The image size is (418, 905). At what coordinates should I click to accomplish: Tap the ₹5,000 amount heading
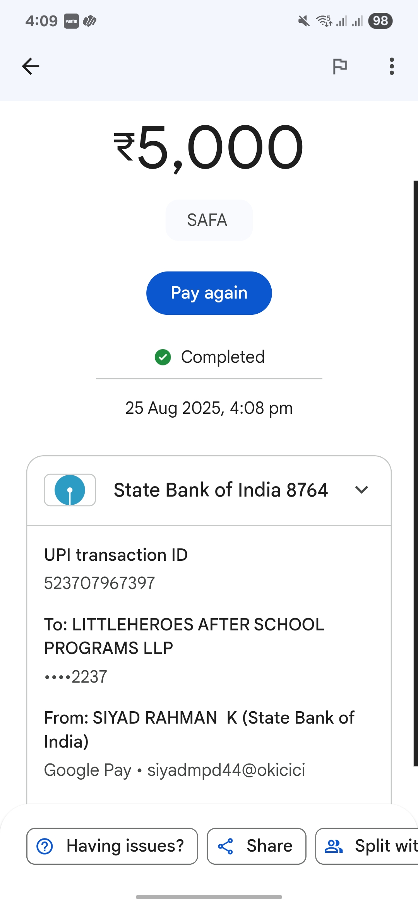(x=209, y=147)
